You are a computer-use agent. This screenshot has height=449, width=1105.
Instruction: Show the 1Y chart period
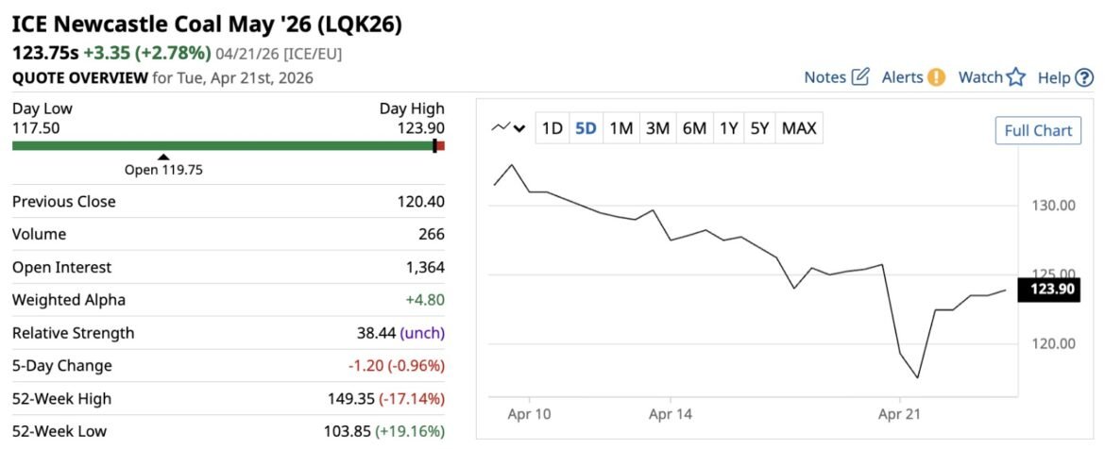[x=728, y=128]
